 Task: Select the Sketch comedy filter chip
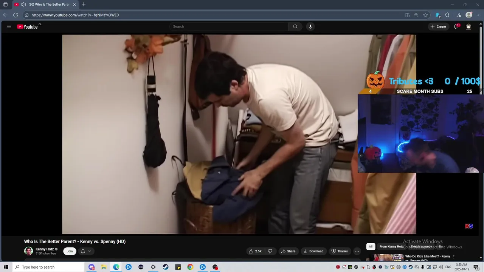coord(421,247)
